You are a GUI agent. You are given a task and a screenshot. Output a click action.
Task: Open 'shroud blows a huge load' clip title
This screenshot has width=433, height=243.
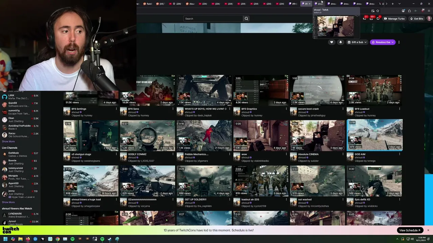pos(86,199)
